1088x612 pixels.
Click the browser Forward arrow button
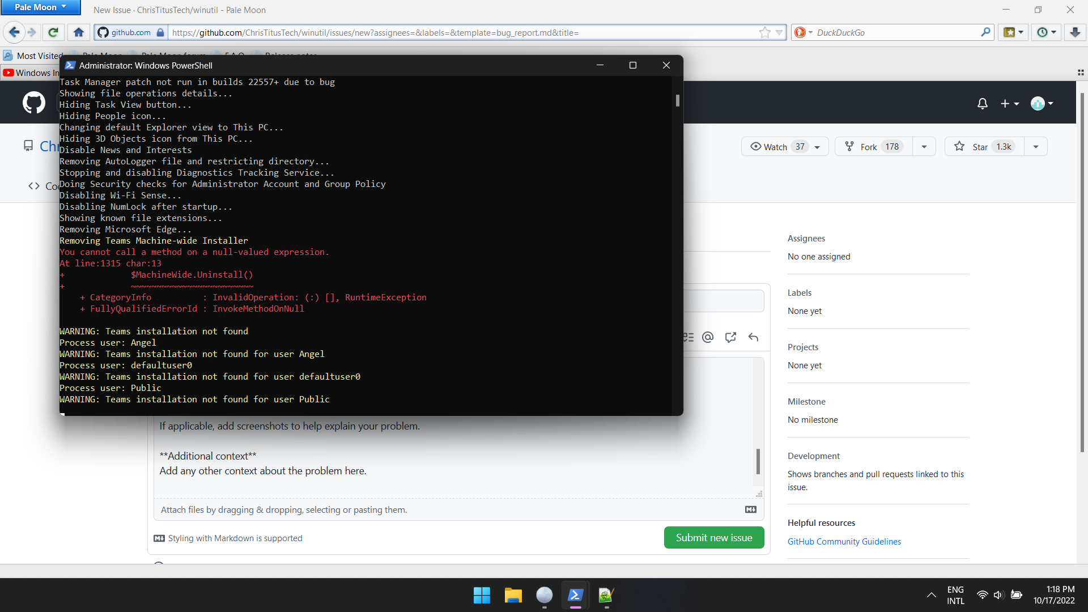(32, 32)
